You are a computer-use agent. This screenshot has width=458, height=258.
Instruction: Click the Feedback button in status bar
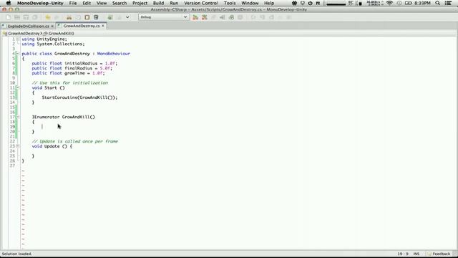coord(439,254)
